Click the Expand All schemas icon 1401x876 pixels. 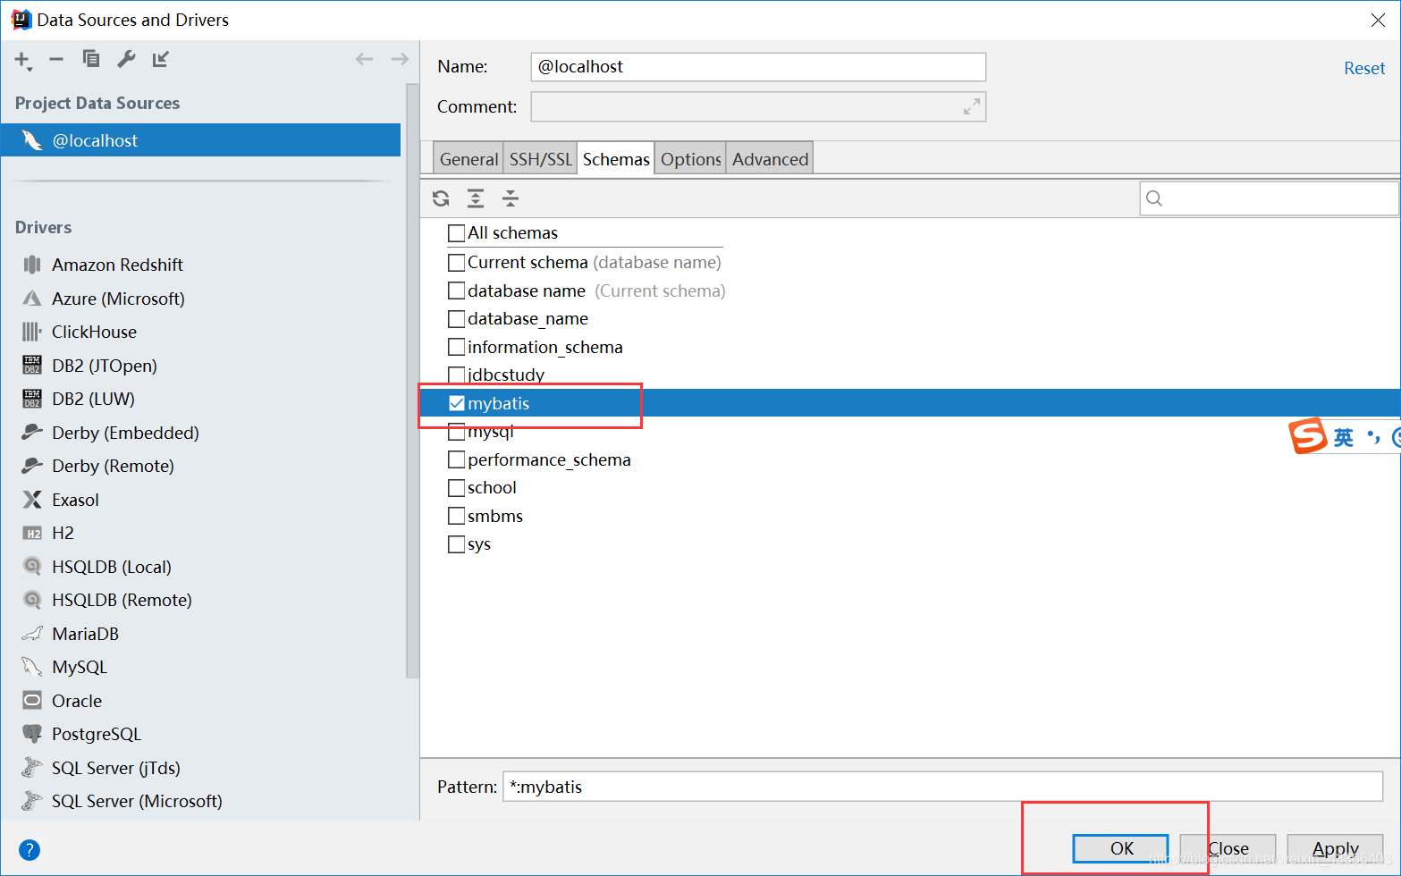click(x=476, y=198)
